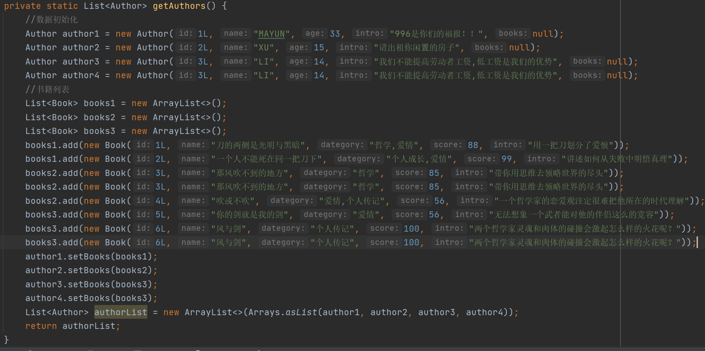Click the book name "刀的两侧是光明与黑暗"

point(258,145)
